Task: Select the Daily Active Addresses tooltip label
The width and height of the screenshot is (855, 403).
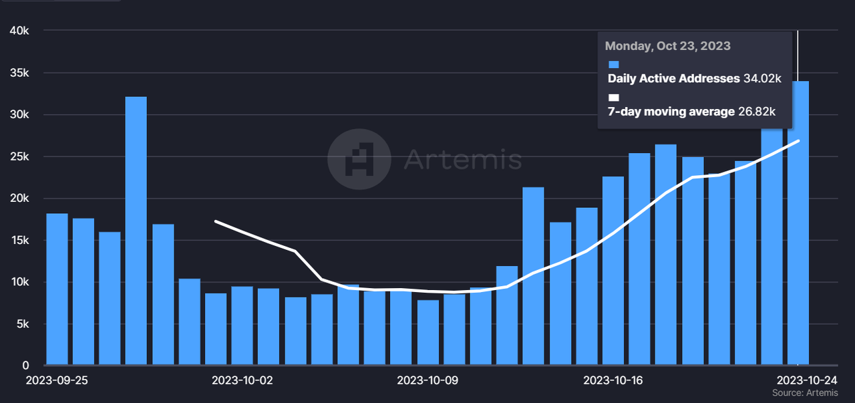Action: tap(674, 78)
